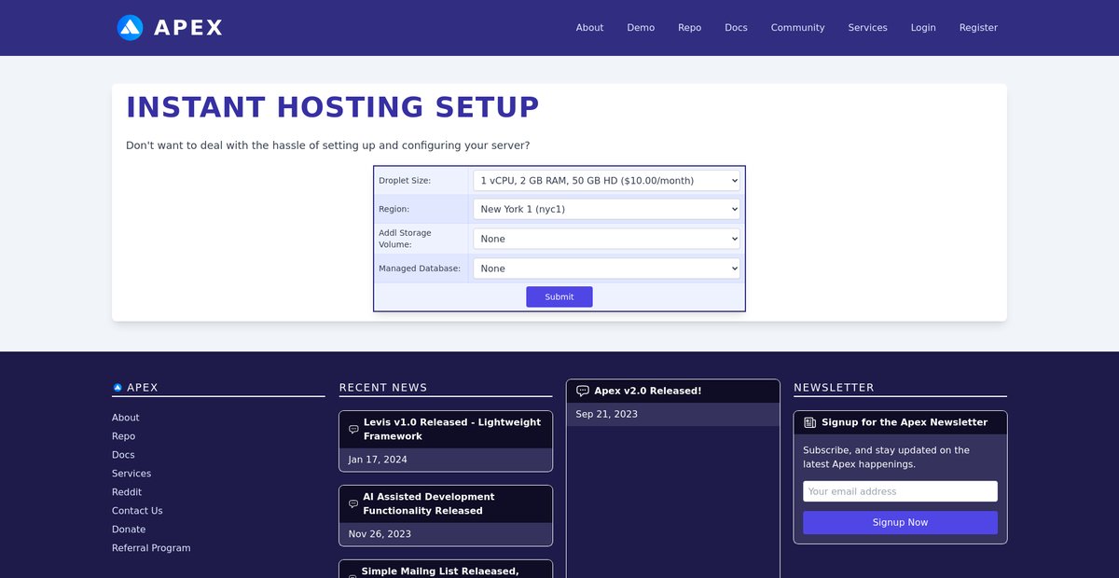Click the Signup Now button
Screen dimensions: 1119x578
pyautogui.click(x=900, y=522)
